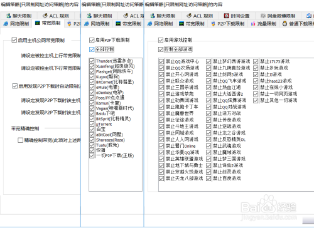Toggle BitComet(比特彗星) checkbox
The width and height of the screenshot is (314, 228).
[92, 82]
